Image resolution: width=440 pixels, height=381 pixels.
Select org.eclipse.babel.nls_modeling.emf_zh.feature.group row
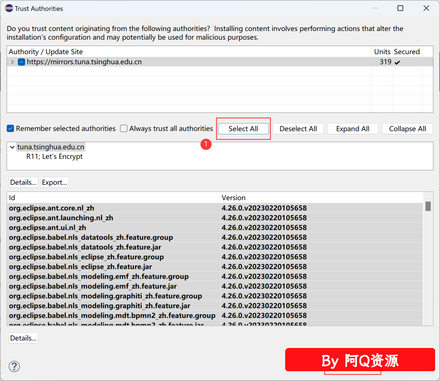point(215,276)
